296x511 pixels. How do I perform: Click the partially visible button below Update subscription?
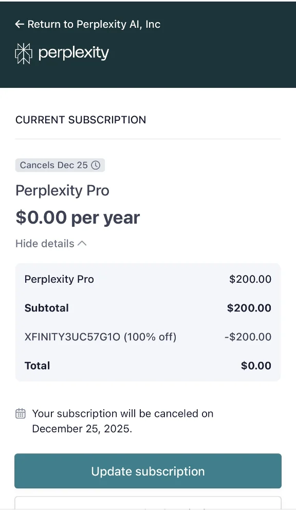tap(148, 506)
